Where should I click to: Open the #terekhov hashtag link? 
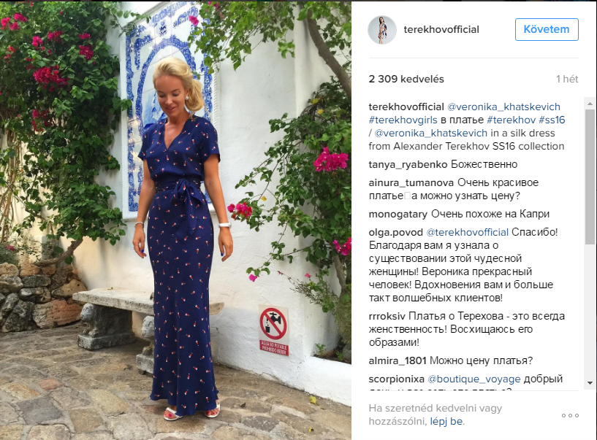tap(511, 120)
